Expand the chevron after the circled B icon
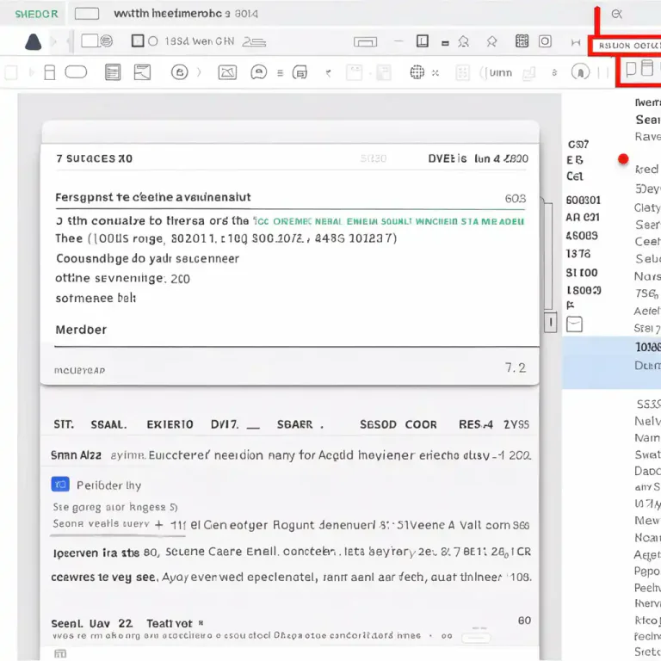Image resolution: width=661 pixels, height=661 pixels. tap(199, 72)
